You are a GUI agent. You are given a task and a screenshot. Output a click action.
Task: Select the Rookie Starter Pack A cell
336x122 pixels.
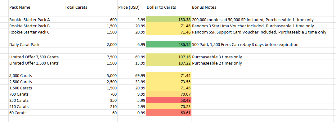click(36, 20)
